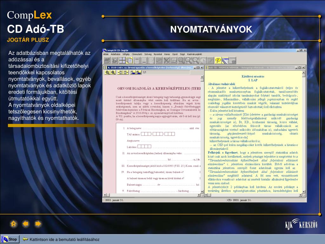Click the first page fit icon in the form window
Screen dimensions: 325x244
(x=120, y=72)
